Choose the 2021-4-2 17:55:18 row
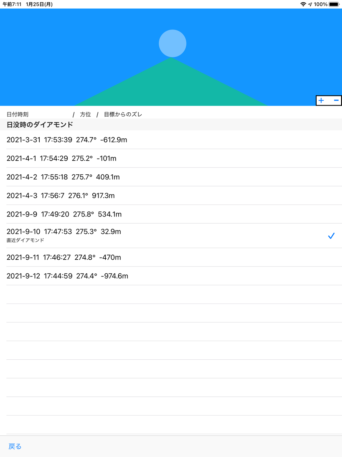The height and width of the screenshot is (457, 342). tap(171, 177)
